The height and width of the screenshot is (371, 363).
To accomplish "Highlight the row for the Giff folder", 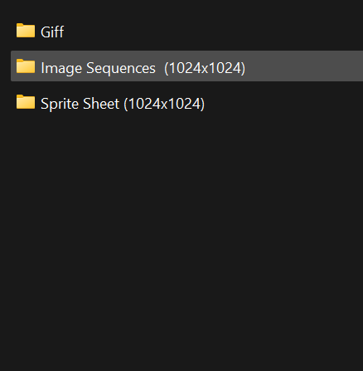I will 186,31.
